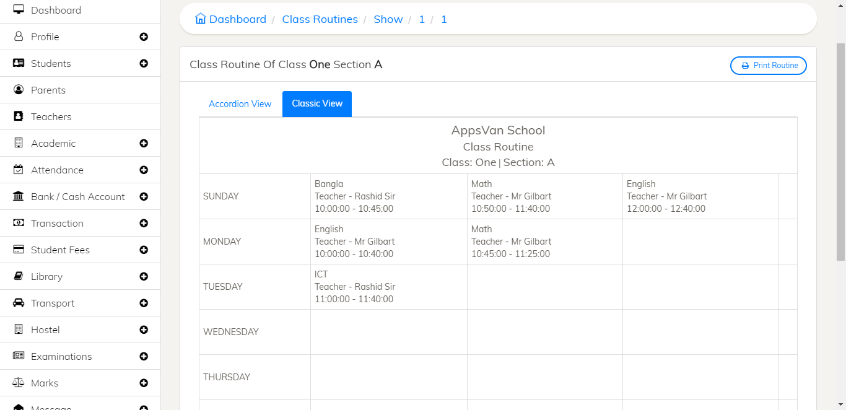Click the THURSDAY row label

[x=226, y=377]
